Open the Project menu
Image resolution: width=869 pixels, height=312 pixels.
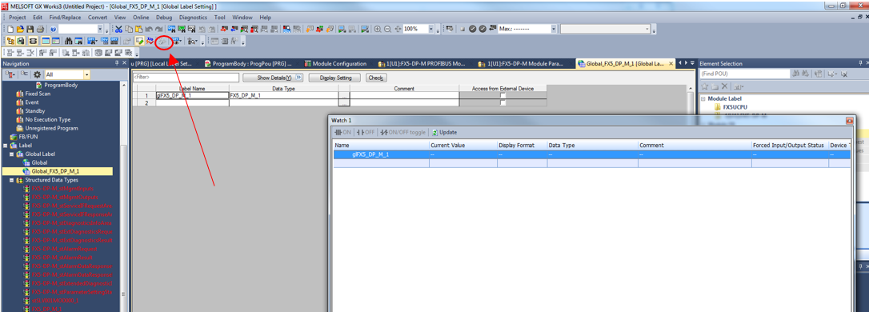18,17
